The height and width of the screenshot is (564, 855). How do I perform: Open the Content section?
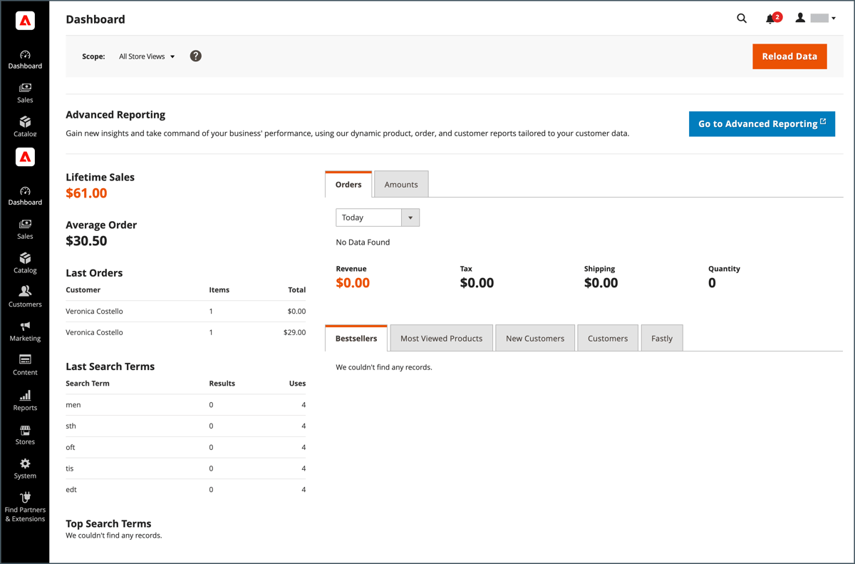(25, 366)
